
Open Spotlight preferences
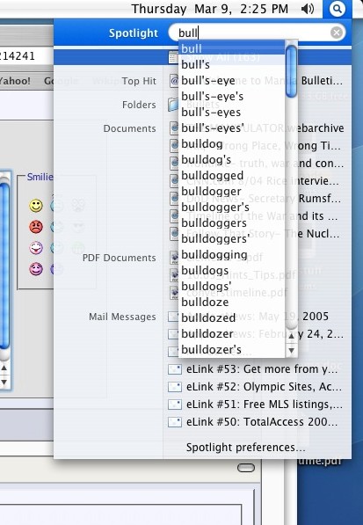(x=245, y=448)
